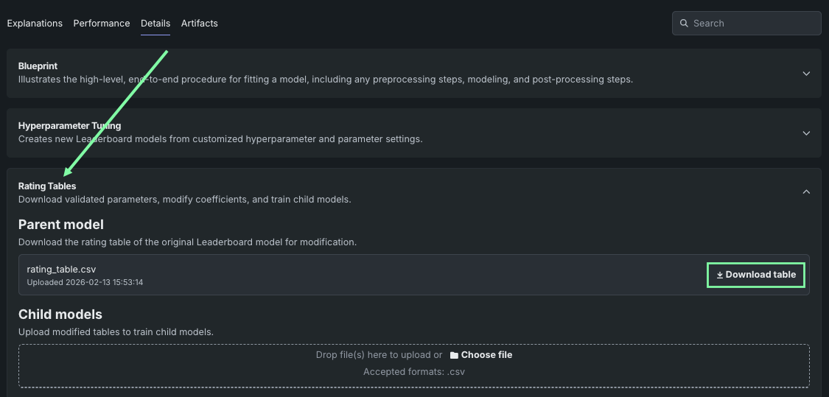Click the Blueprint section title
This screenshot has height=397, width=829.
38,66
